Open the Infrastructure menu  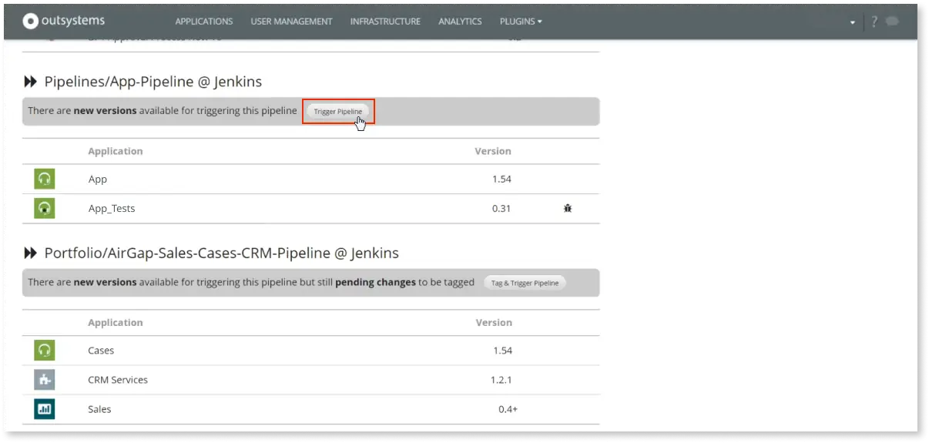[385, 22]
